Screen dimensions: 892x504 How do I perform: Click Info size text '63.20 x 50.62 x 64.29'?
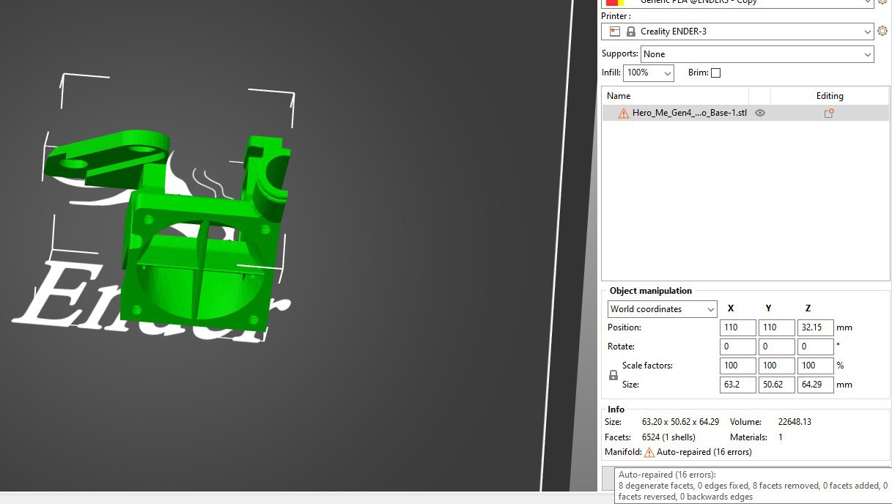[x=680, y=422]
